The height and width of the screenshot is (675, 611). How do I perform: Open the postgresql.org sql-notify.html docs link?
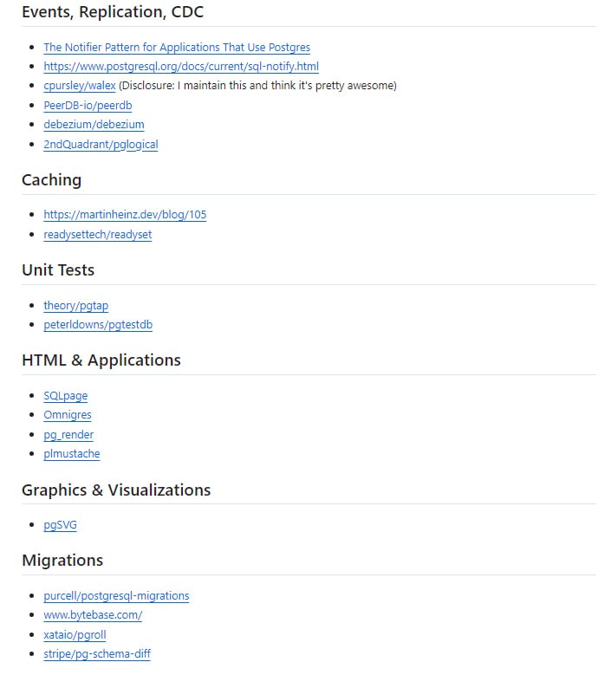[x=181, y=67]
